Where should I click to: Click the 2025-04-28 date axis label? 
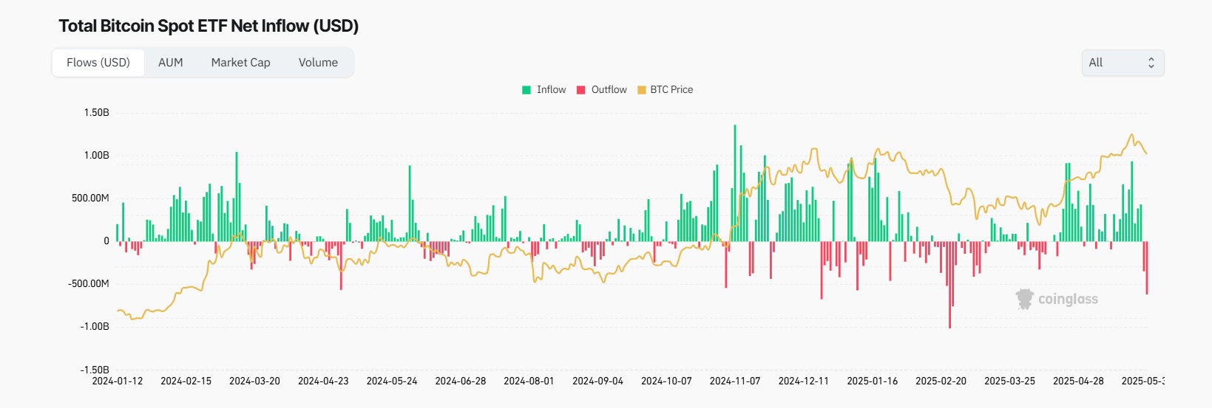1078,381
